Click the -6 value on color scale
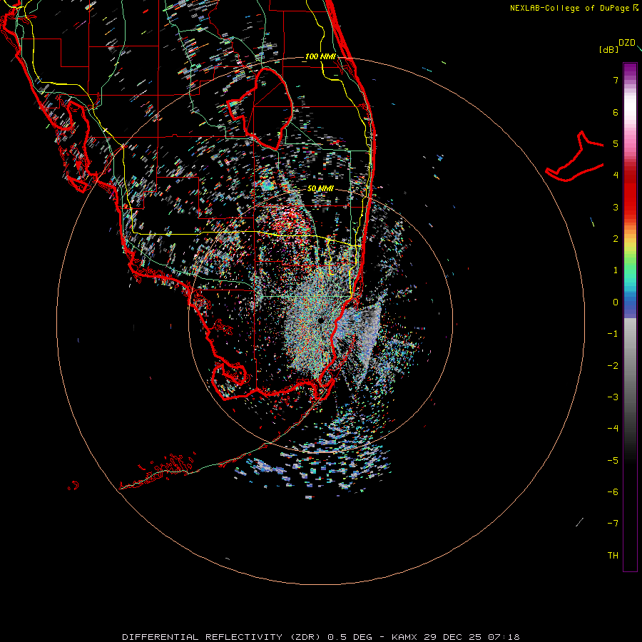Viewport: 642px width, 642px height. pos(613,492)
